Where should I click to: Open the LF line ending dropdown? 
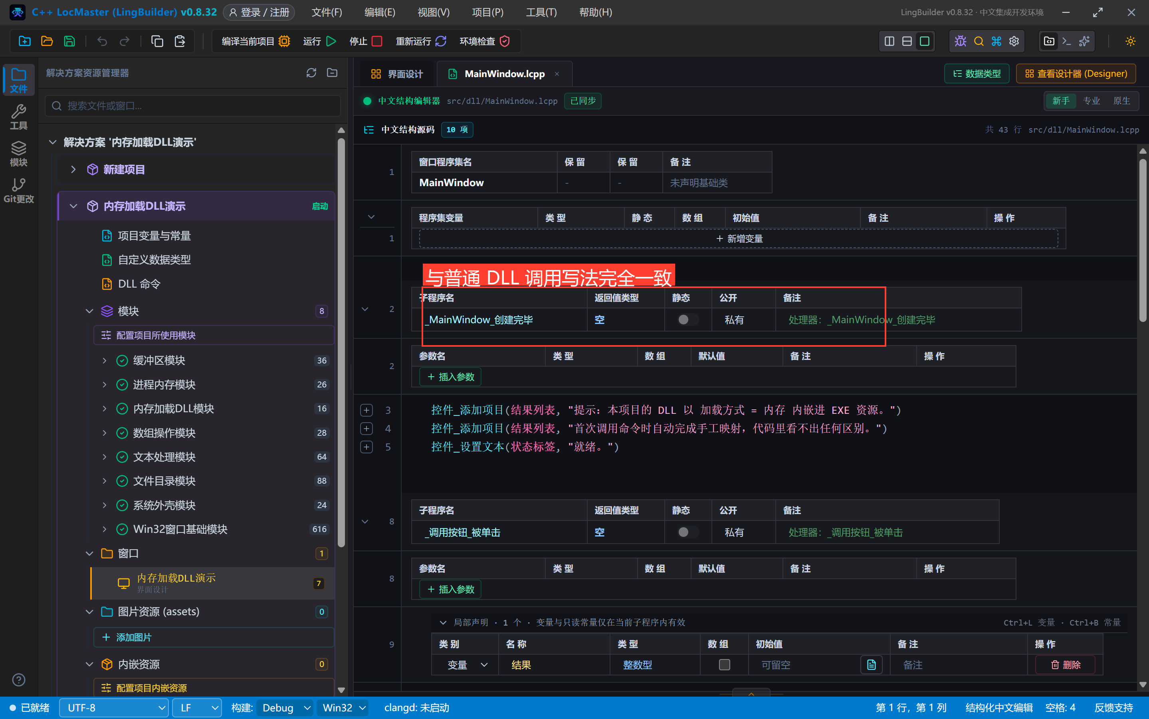click(197, 707)
